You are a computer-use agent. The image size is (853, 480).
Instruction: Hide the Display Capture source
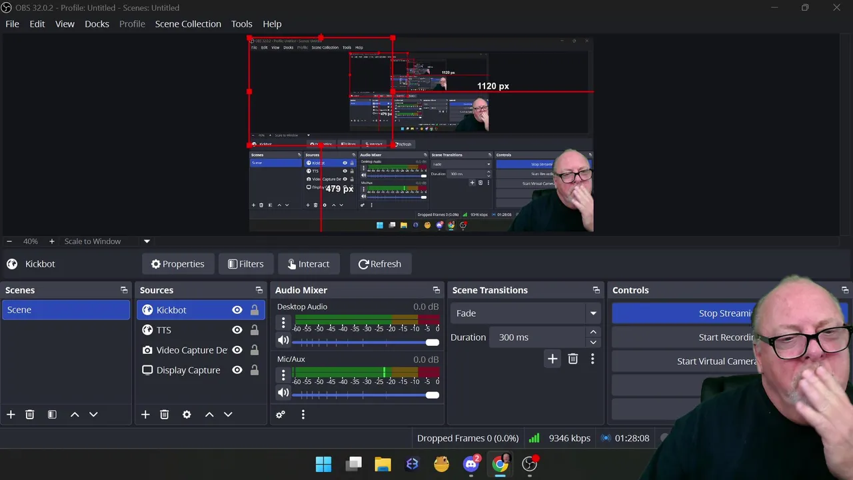coord(237,370)
